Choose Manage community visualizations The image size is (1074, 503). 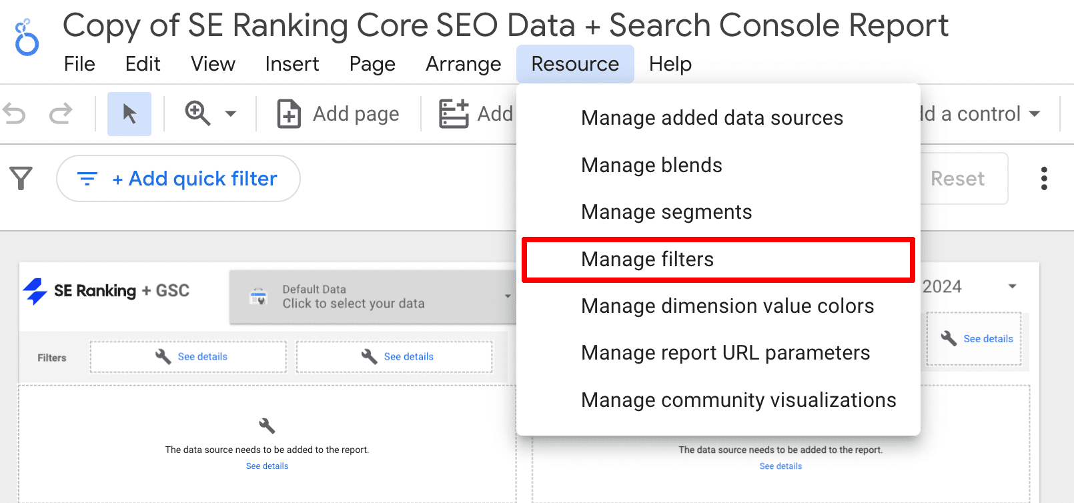pyautogui.click(x=718, y=400)
